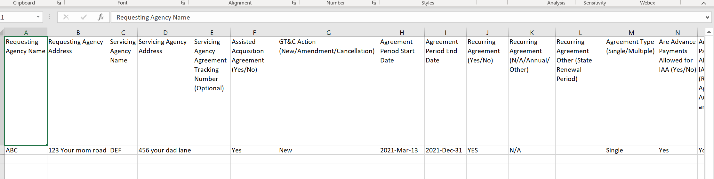This screenshot has width=714, height=179.
Task: Click the Insert Function fx icon
Action: [x=100, y=17]
